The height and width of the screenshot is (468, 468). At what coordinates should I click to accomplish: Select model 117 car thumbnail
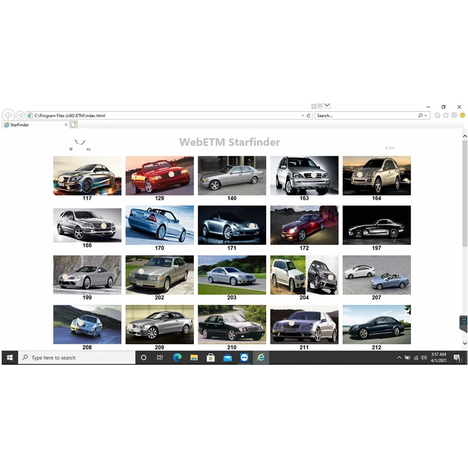point(87,175)
